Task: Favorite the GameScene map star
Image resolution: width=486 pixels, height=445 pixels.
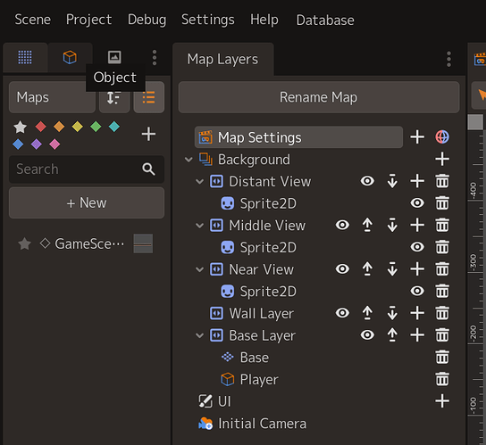Action: coord(24,243)
